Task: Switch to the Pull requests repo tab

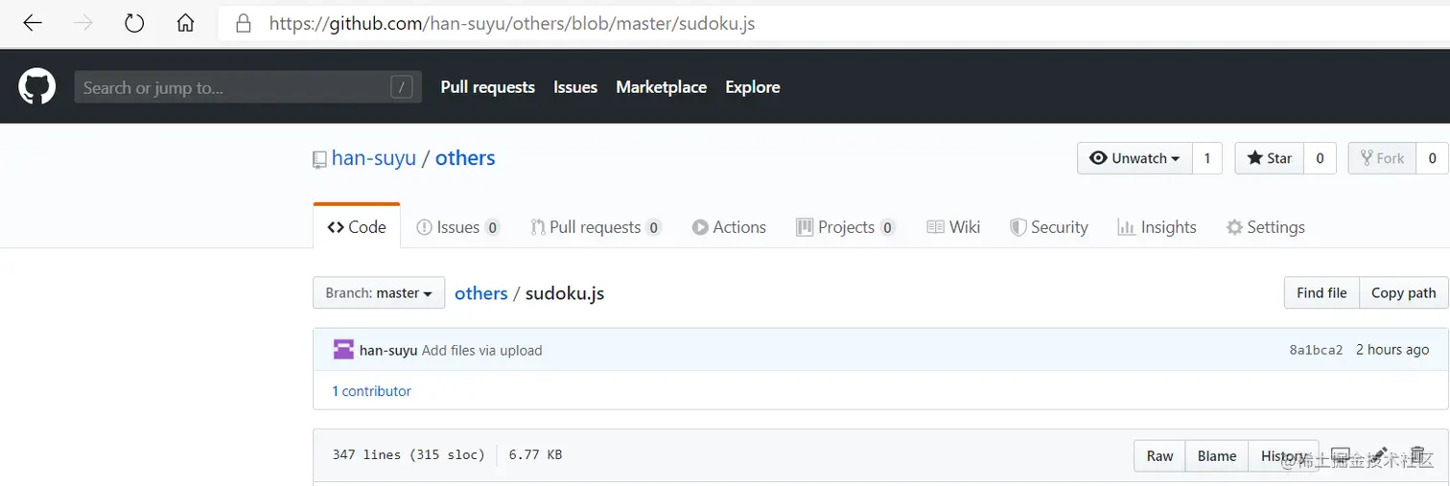Action: (x=596, y=227)
